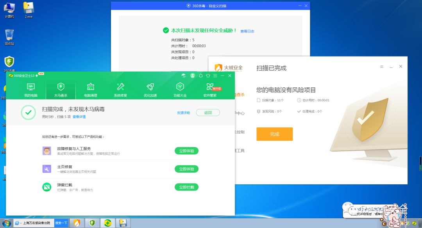Minimize the 360安全卫士 window
Screen dimensions: 422x228
point(222,76)
